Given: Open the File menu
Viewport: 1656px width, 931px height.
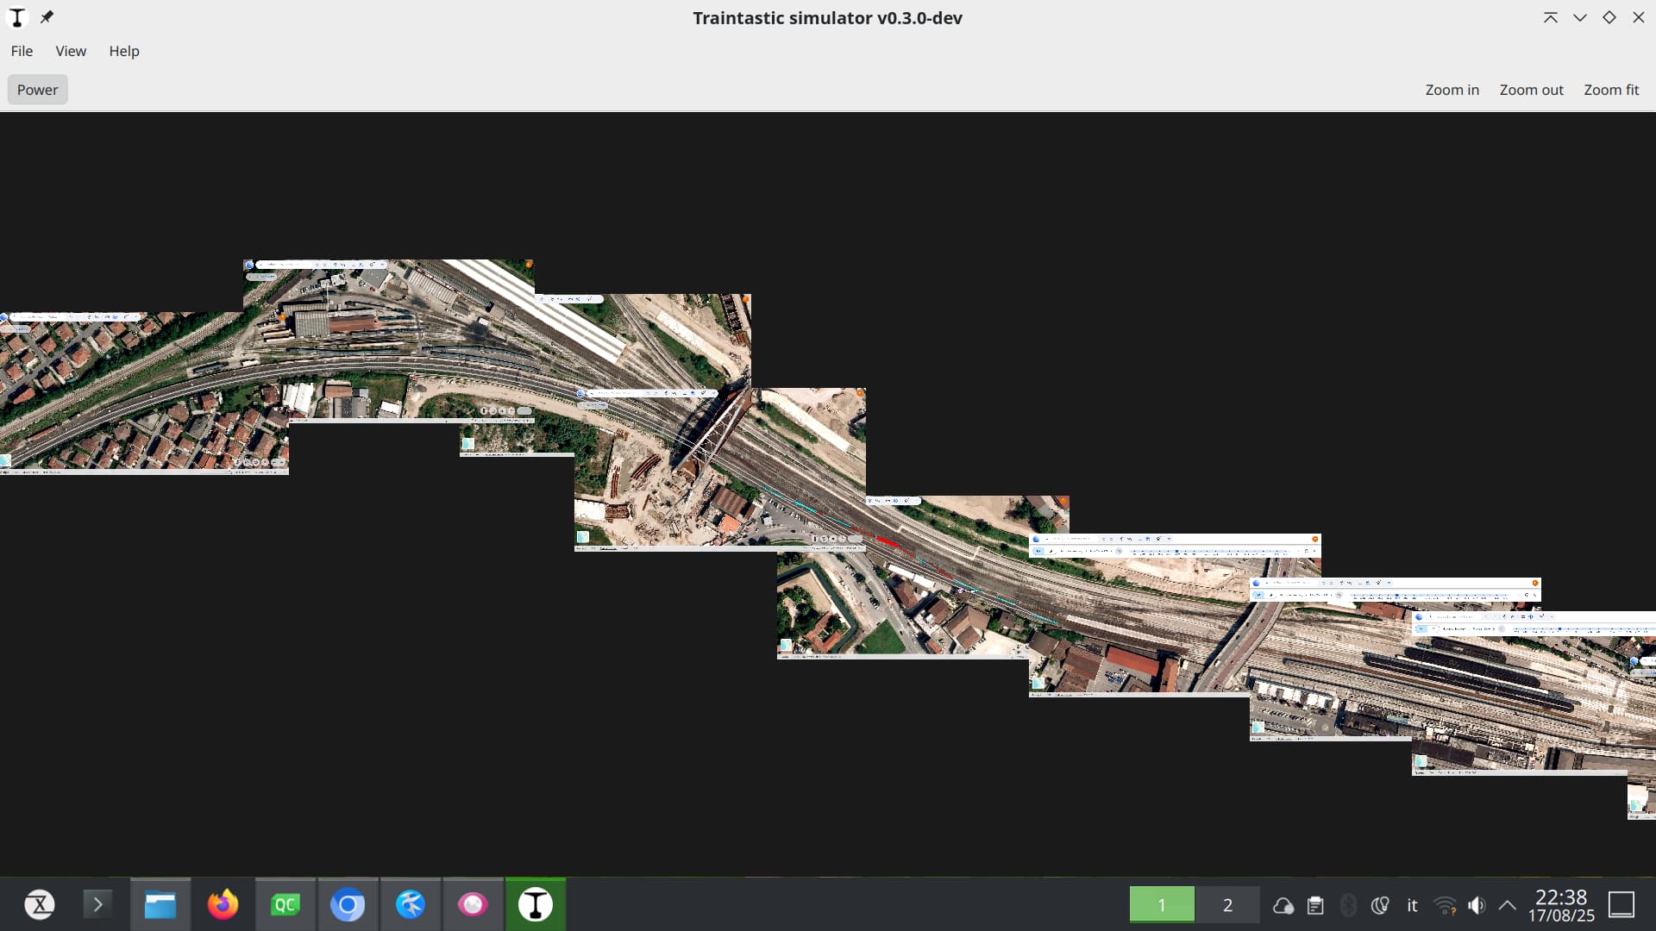Looking at the screenshot, I should [x=22, y=51].
